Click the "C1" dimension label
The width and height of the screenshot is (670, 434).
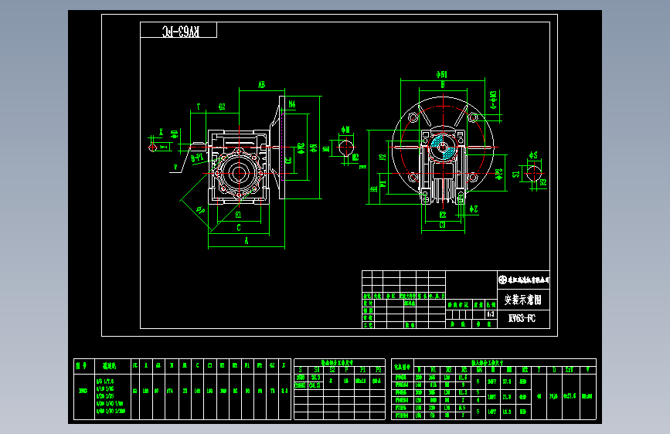(x=443, y=225)
